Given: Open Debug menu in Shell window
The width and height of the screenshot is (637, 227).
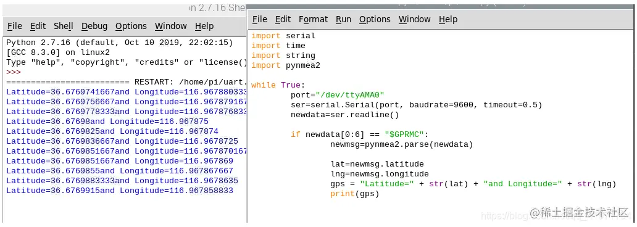Looking at the screenshot, I should [x=94, y=27].
